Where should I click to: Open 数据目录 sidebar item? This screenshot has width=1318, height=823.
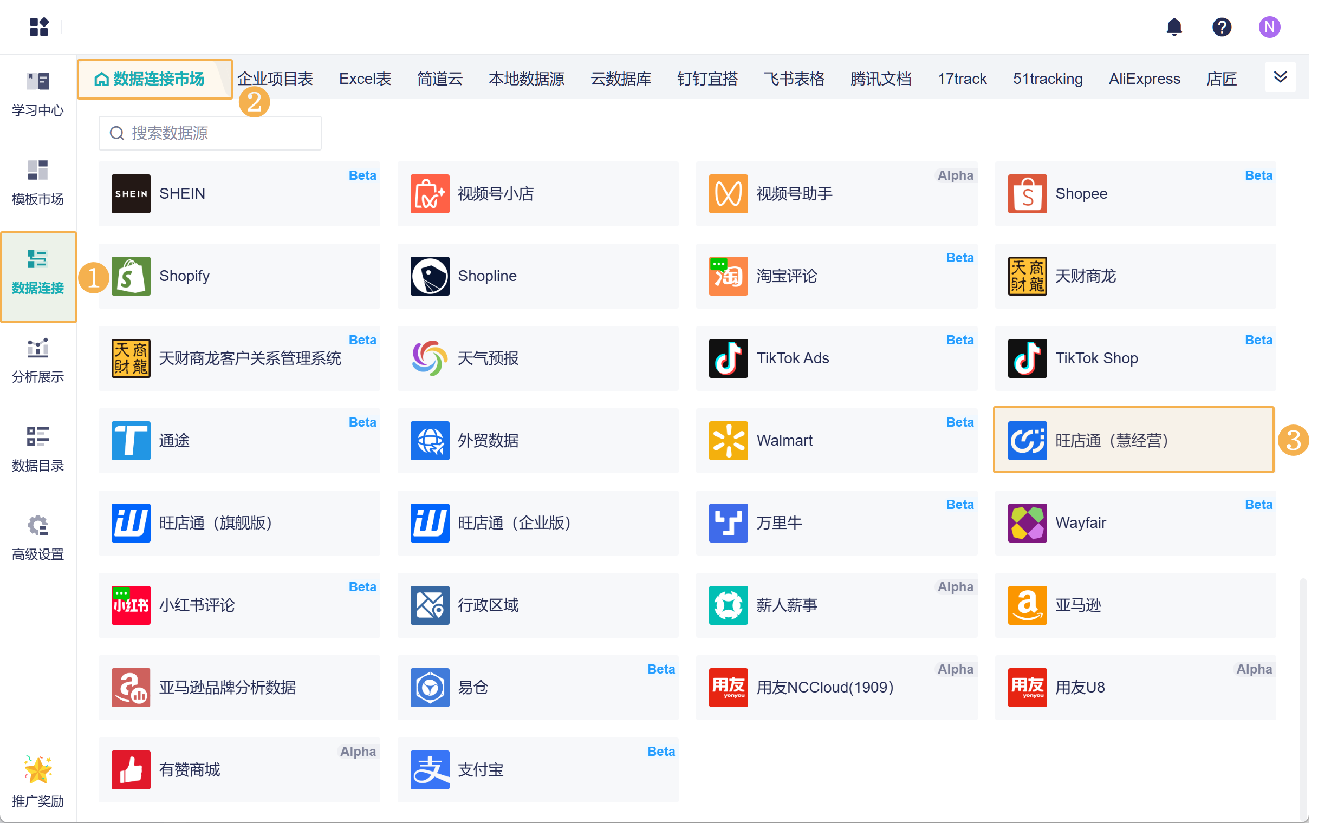click(37, 449)
